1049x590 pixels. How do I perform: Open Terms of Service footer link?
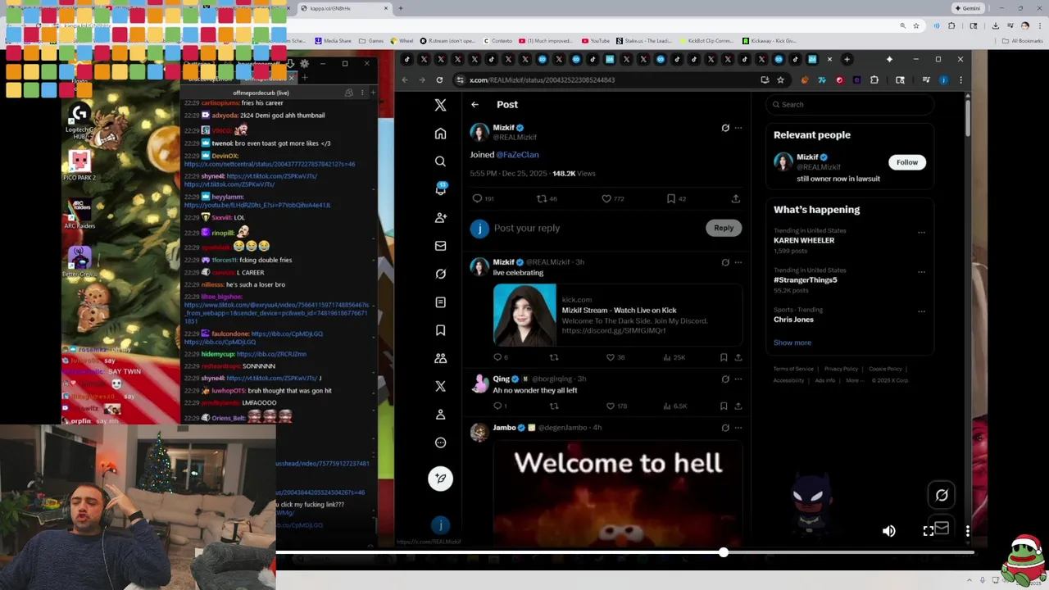pyautogui.click(x=793, y=369)
